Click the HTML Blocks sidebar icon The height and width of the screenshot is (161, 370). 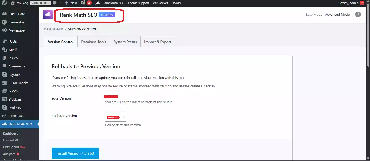coord(4,83)
